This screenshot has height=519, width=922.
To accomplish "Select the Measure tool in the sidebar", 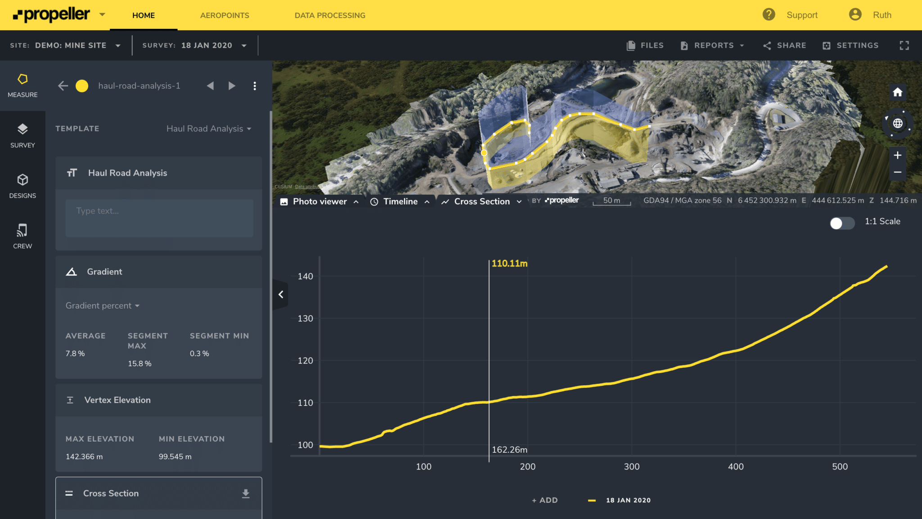I will pos(22,86).
